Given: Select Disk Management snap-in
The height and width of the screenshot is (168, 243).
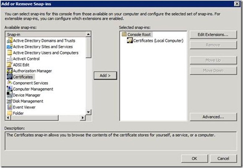Looking at the screenshot, I should (28, 101).
